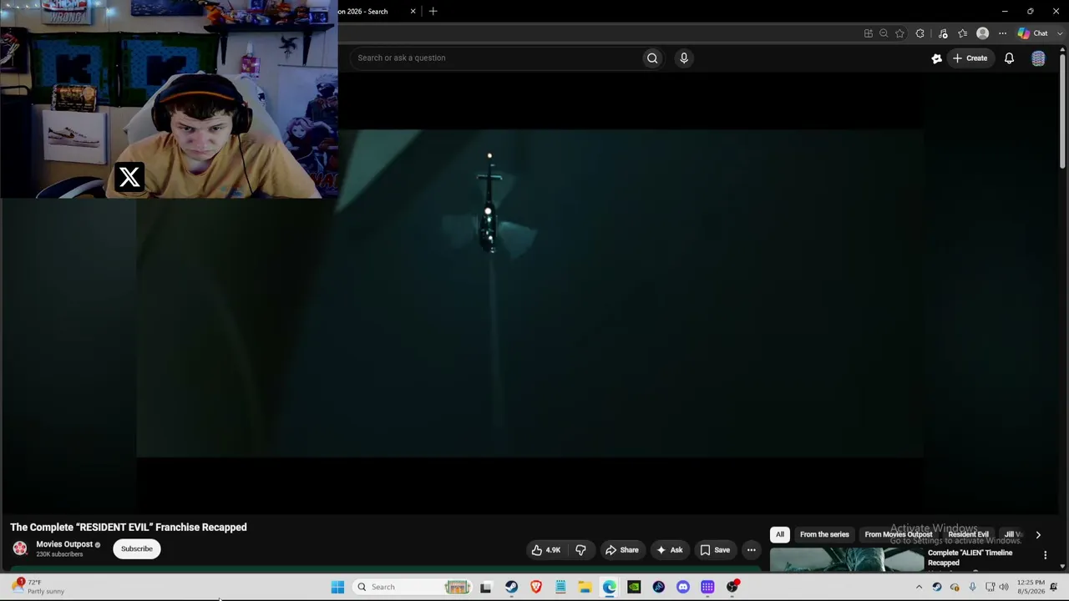Click the sparkle badge icon beside Create
This screenshot has width=1069, height=601.
(936, 58)
